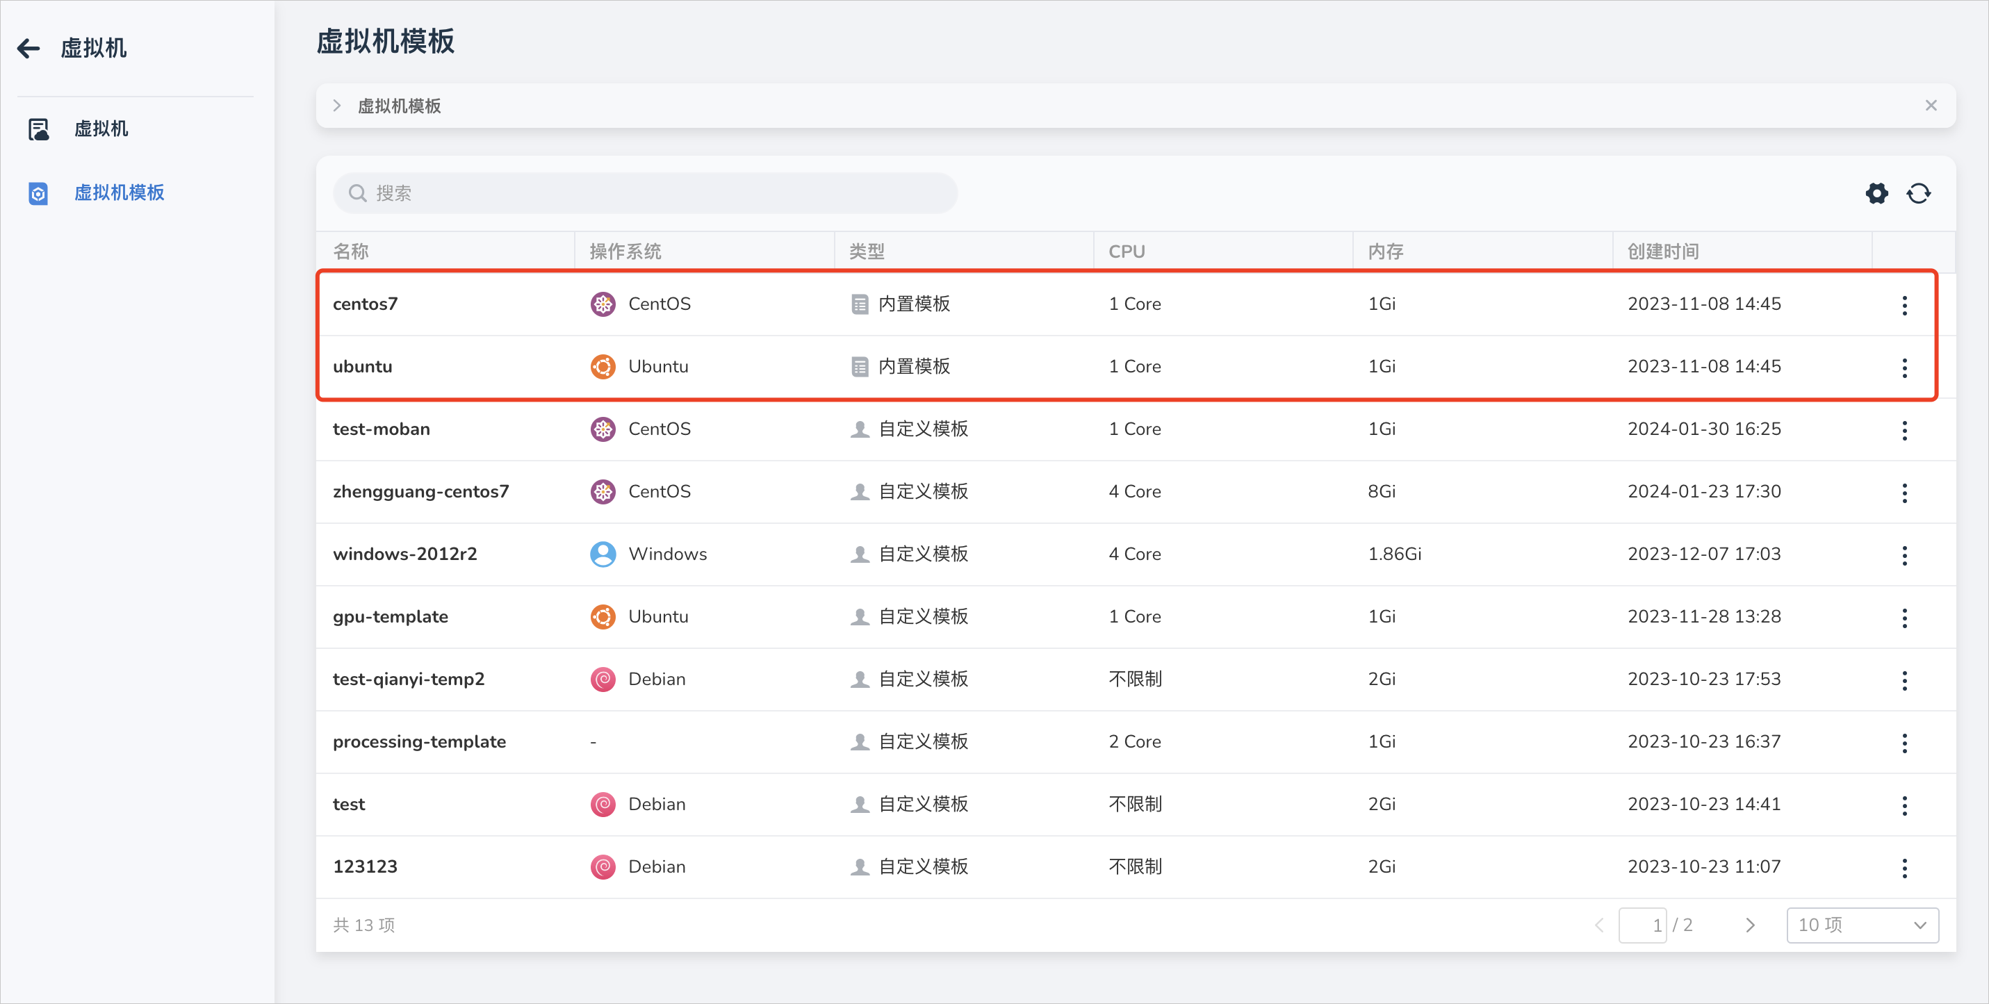Click 8Gi memory in zhengguang-centos7 row
This screenshot has width=1989, height=1004.
click(x=1382, y=492)
